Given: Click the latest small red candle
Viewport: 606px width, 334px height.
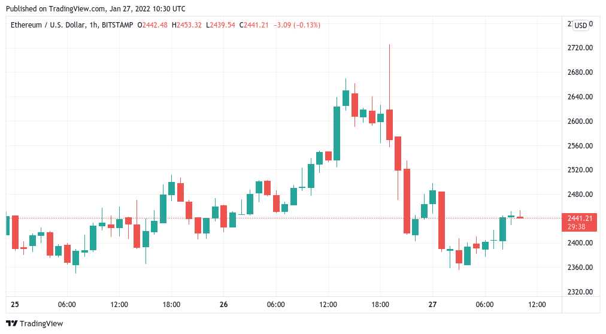Looking at the screenshot, I should [x=520, y=217].
